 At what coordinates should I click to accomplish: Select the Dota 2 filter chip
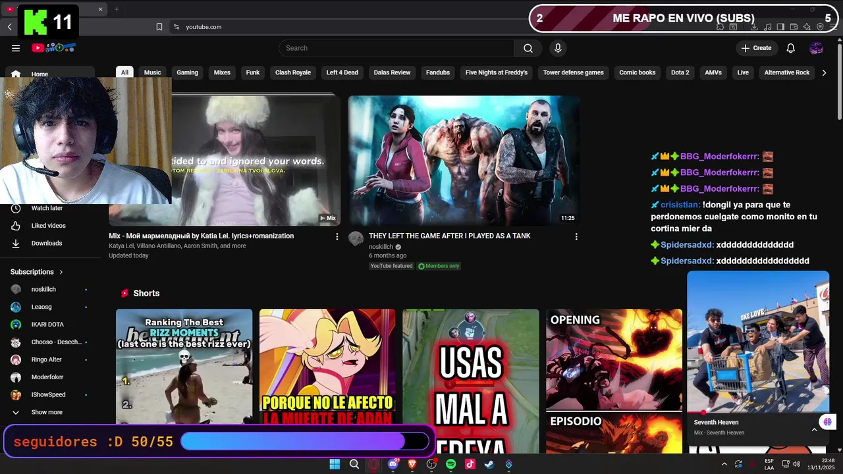[680, 72]
